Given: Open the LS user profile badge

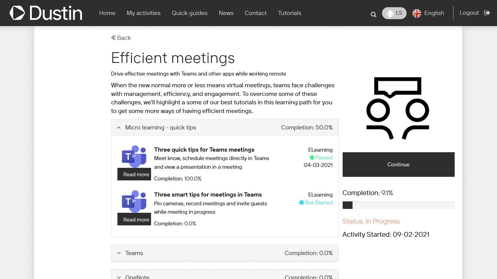Looking at the screenshot, I should pyautogui.click(x=394, y=13).
